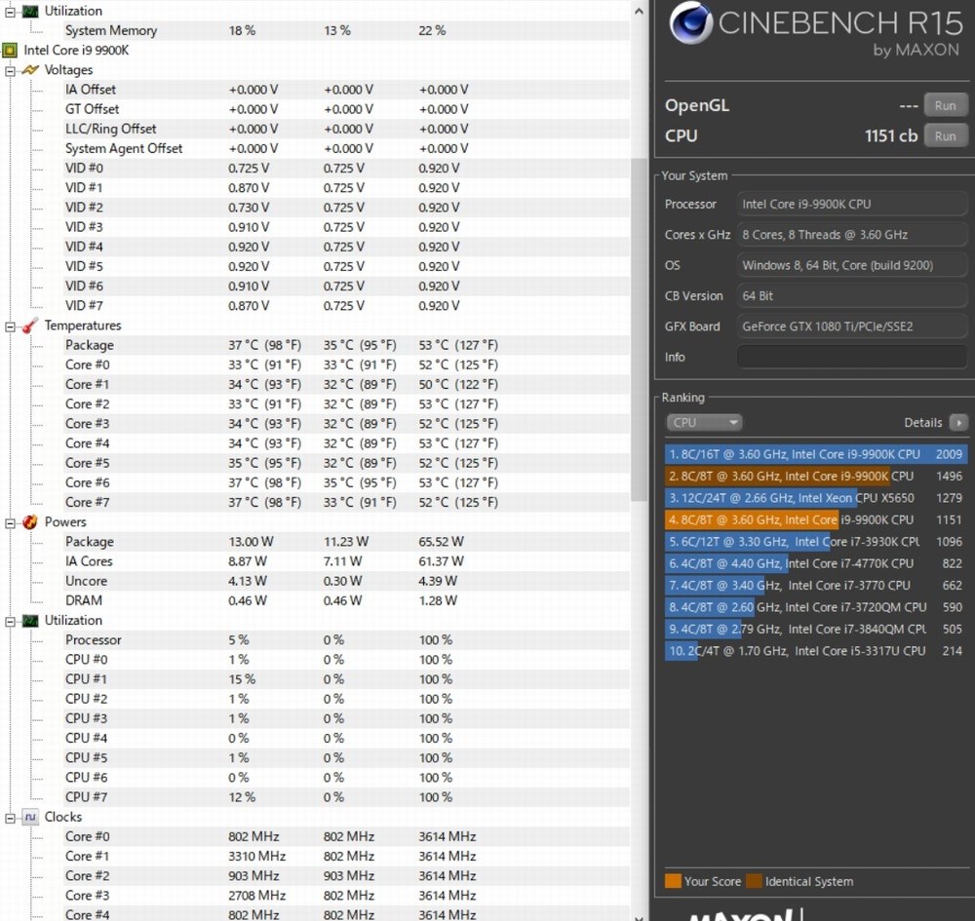The width and height of the screenshot is (975, 921).
Task: Click the scroll up arrow in sensor list
Action: point(639,11)
